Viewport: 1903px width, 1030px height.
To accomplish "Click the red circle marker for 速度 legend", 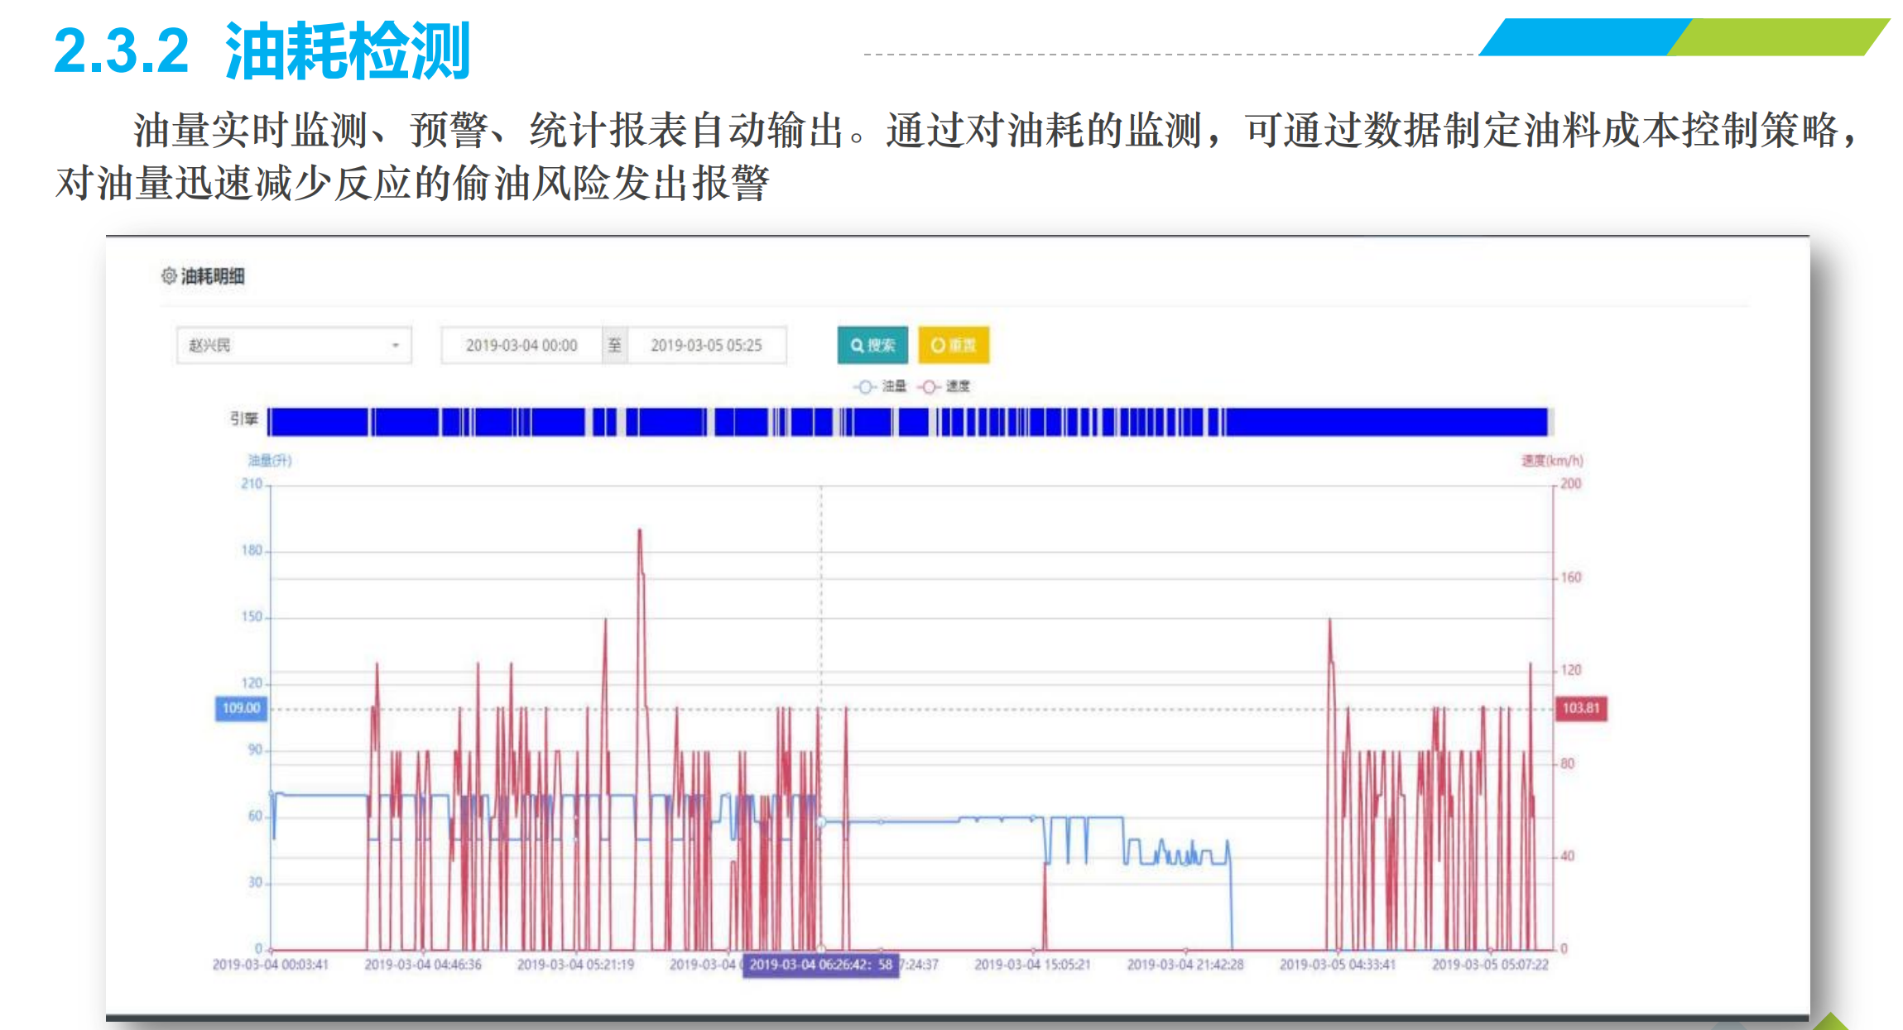I will pyautogui.click(x=929, y=386).
